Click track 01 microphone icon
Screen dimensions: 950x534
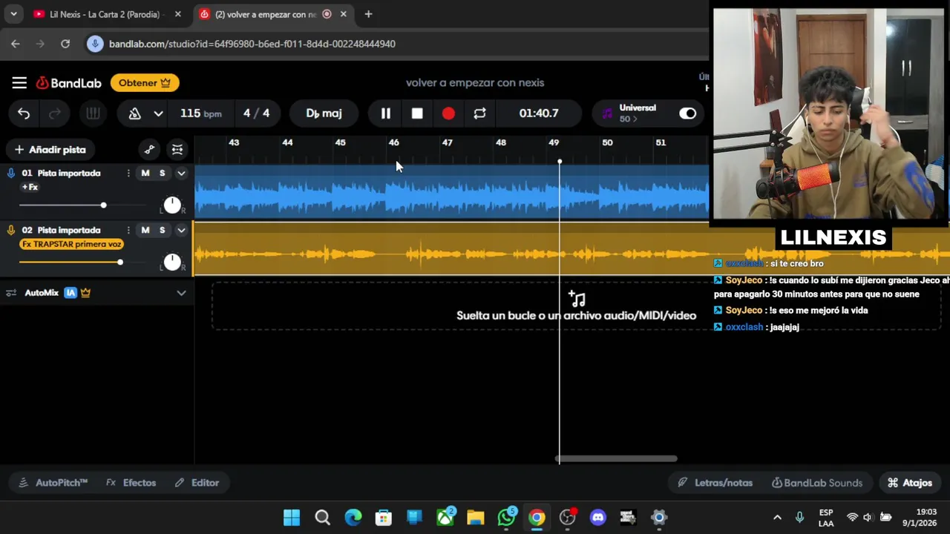pos(10,173)
